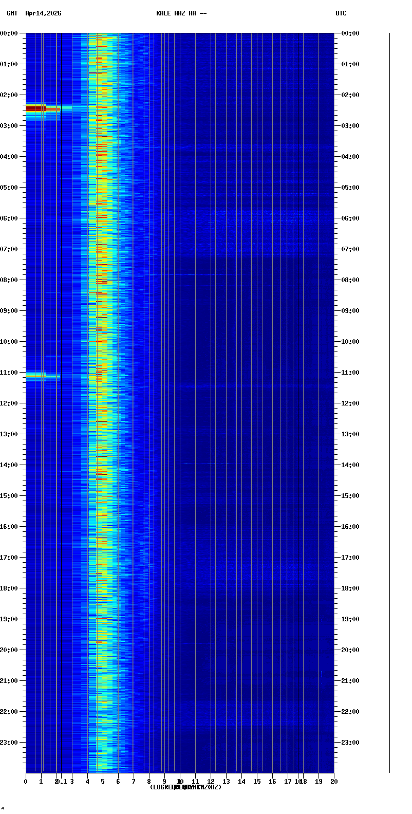
Task: Click the 13 Hz frequency axis label
Action: [226, 782]
